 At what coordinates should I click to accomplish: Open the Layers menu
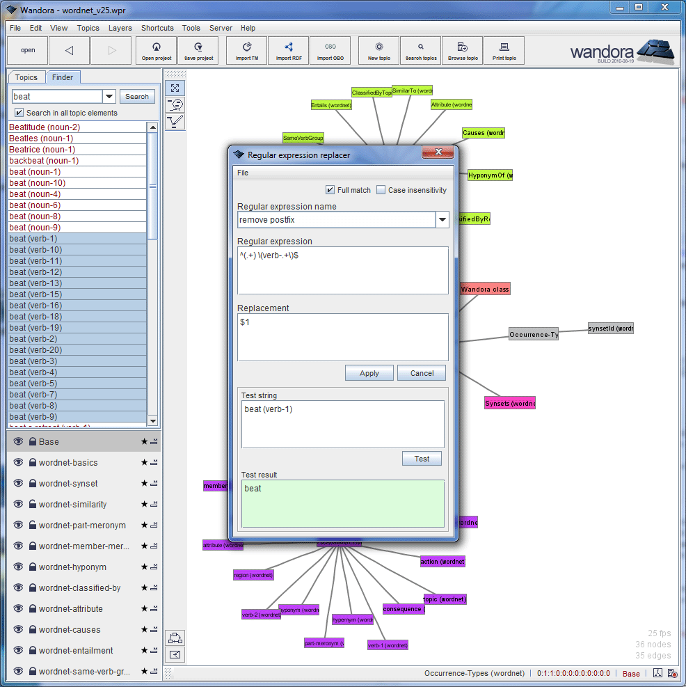tap(120, 28)
